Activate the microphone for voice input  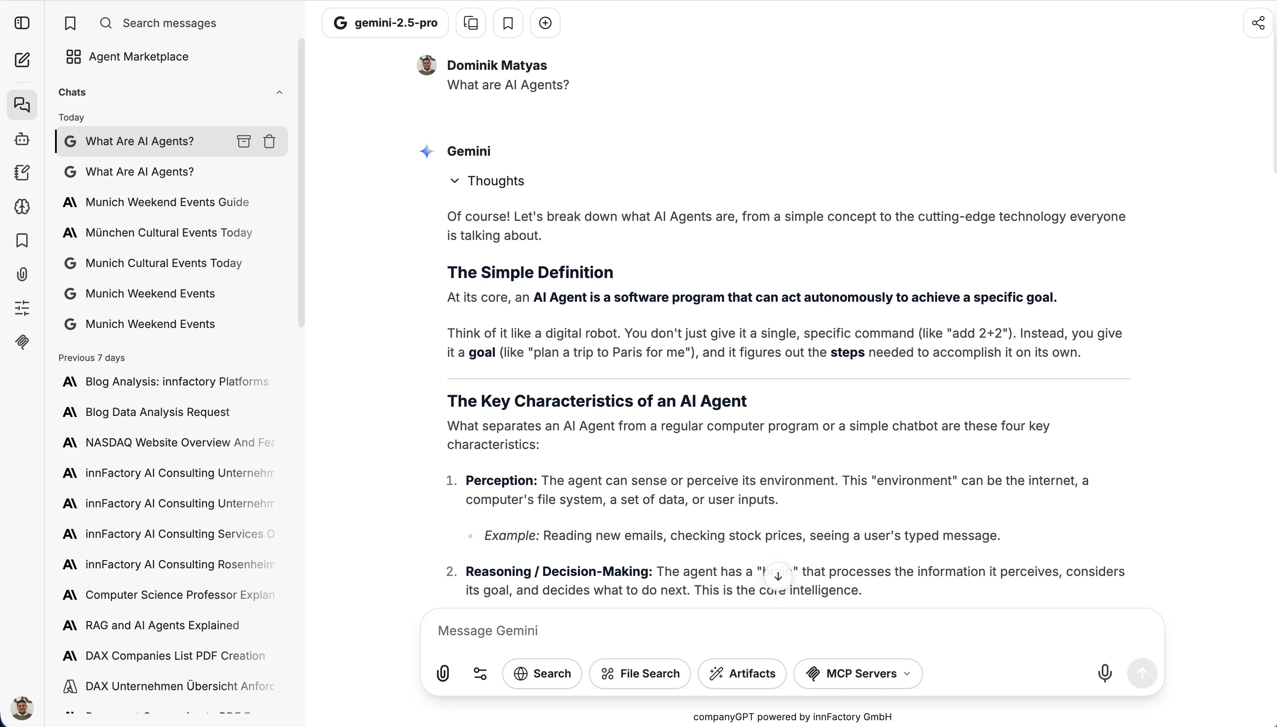[x=1104, y=673]
